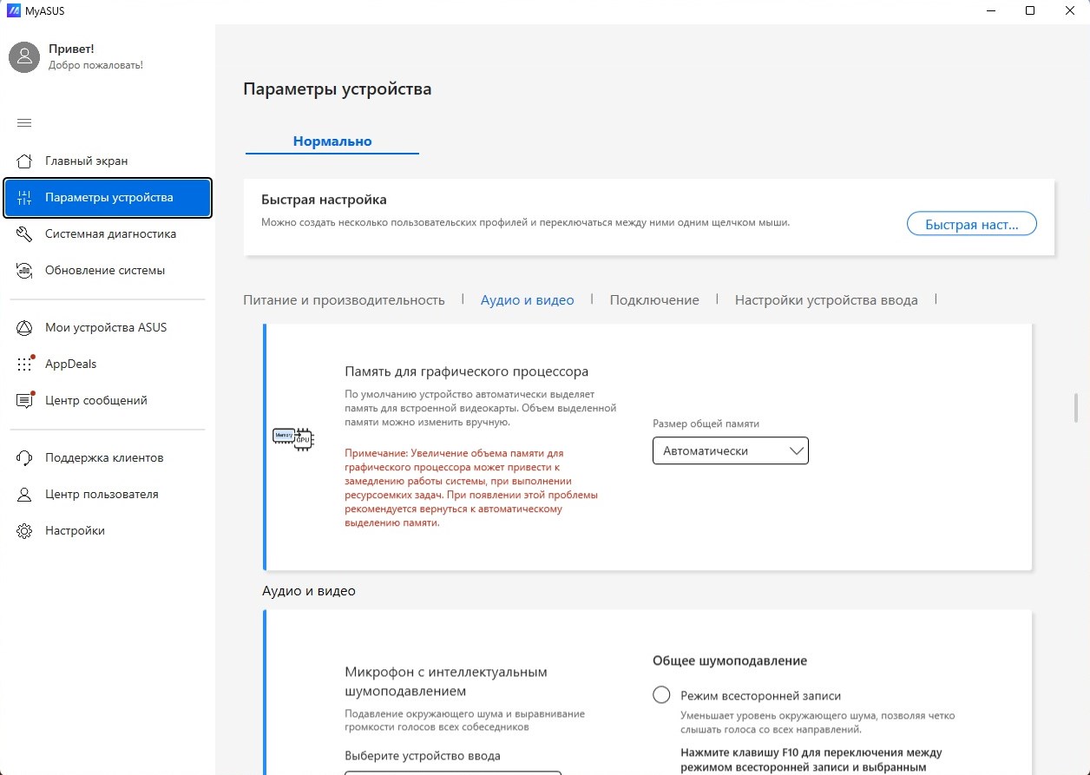This screenshot has height=775, width=1090.
Task: Click Аудио и видео section heading
Action: [x=309, y=591]
